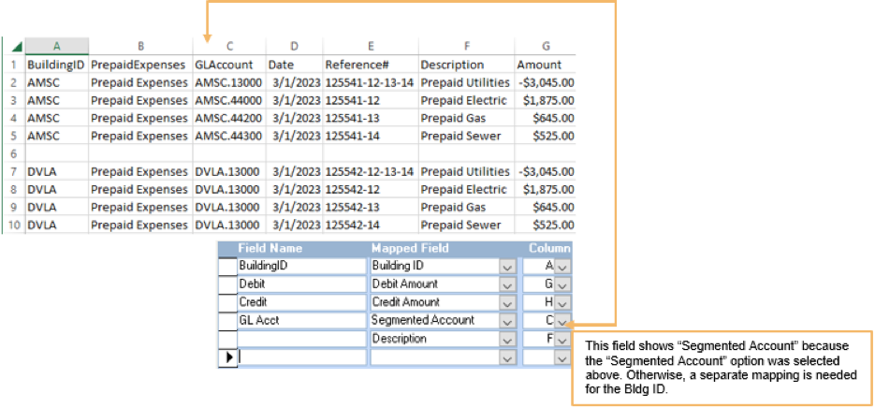Select row 10 header in spreadsheet
Viewport: 875px width, 408px height.
[15, 225]
